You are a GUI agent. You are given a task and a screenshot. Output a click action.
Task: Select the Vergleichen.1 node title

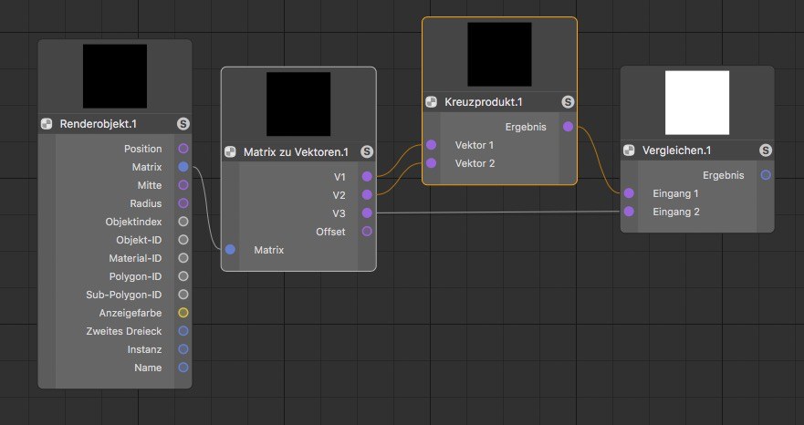tap(677, 150)
